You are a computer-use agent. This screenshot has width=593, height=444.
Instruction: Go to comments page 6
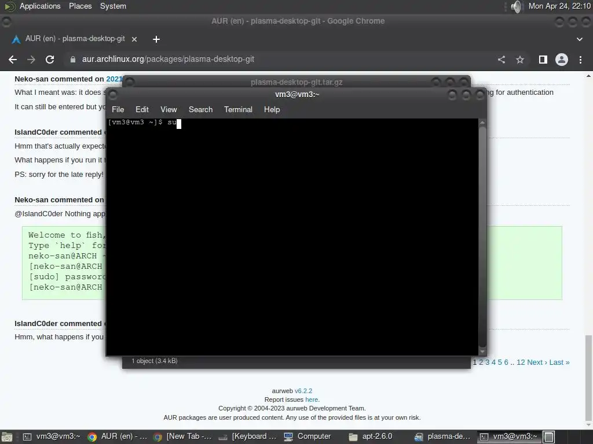pyautogui.click(x=506, y=362)
